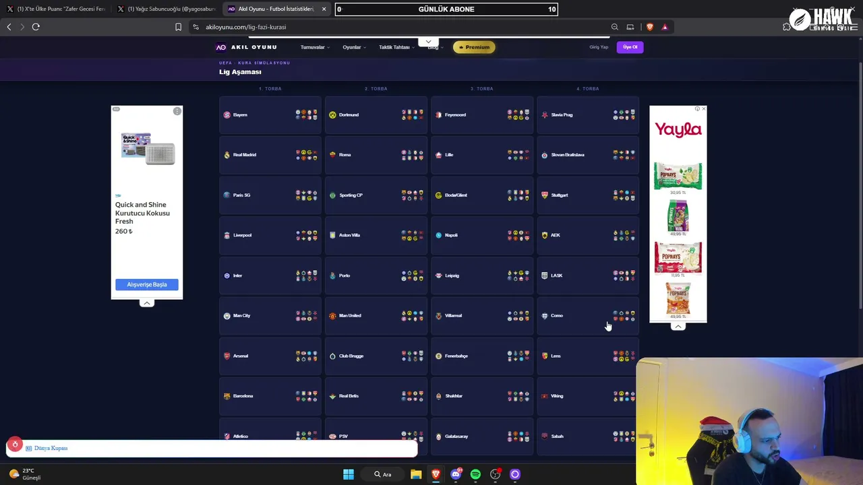Screen dimensions: 863x485
Task: Switch to the X'te Ülke Puanı tab
Action: [55, 9]
